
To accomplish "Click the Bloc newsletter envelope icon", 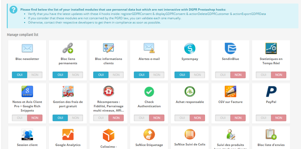I will tap(27, 48).
